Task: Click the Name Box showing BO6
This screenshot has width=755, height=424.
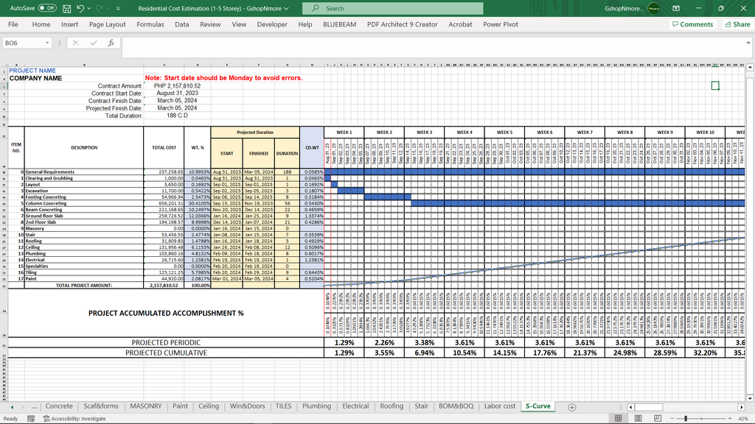Action: click(23, 43)
